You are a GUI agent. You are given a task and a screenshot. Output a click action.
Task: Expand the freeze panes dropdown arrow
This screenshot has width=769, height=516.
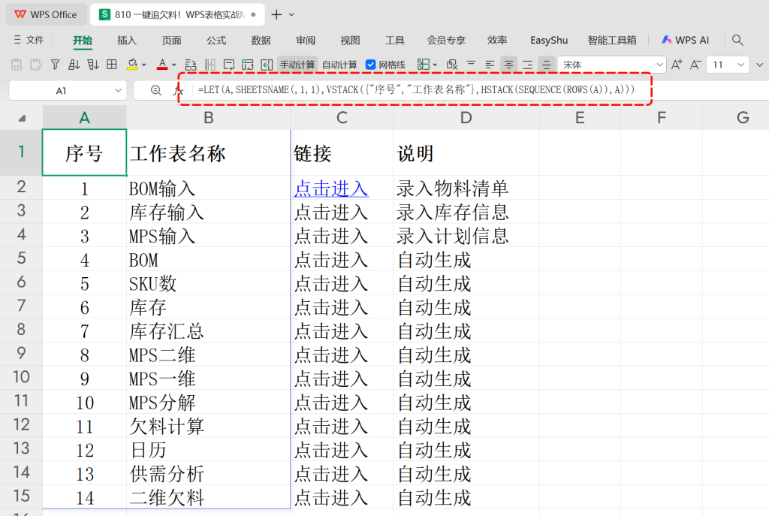435,65
